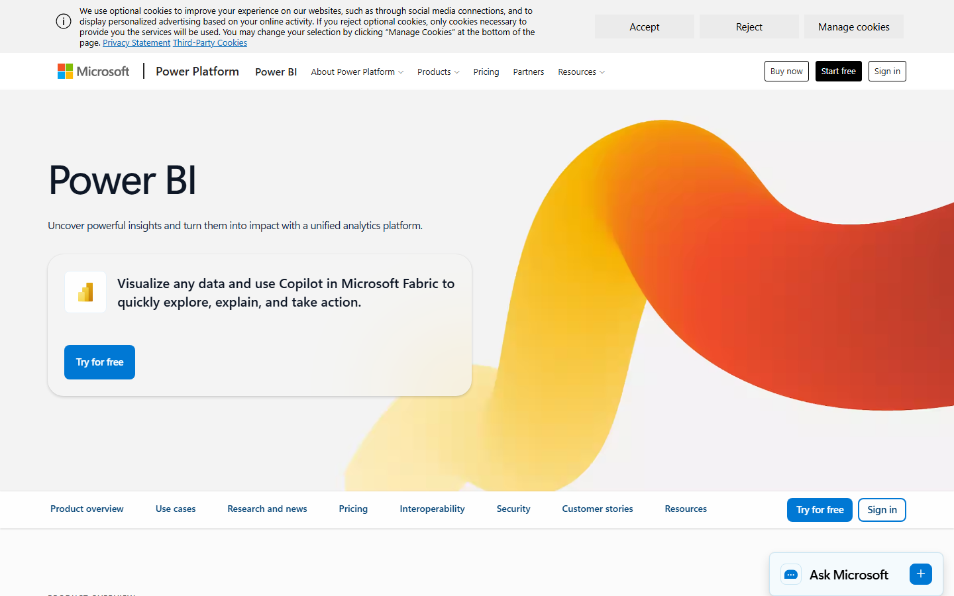Open Pricing in the top navigation
The height and width of the screenshot is (596, 954).
(x=486, y=72)
